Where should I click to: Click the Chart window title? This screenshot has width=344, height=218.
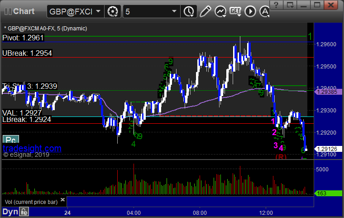(x=24, y=11)
